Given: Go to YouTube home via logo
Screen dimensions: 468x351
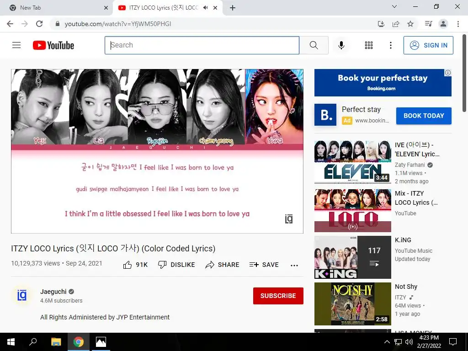Looking at the screenshot, I should click(x=53, y=45).
